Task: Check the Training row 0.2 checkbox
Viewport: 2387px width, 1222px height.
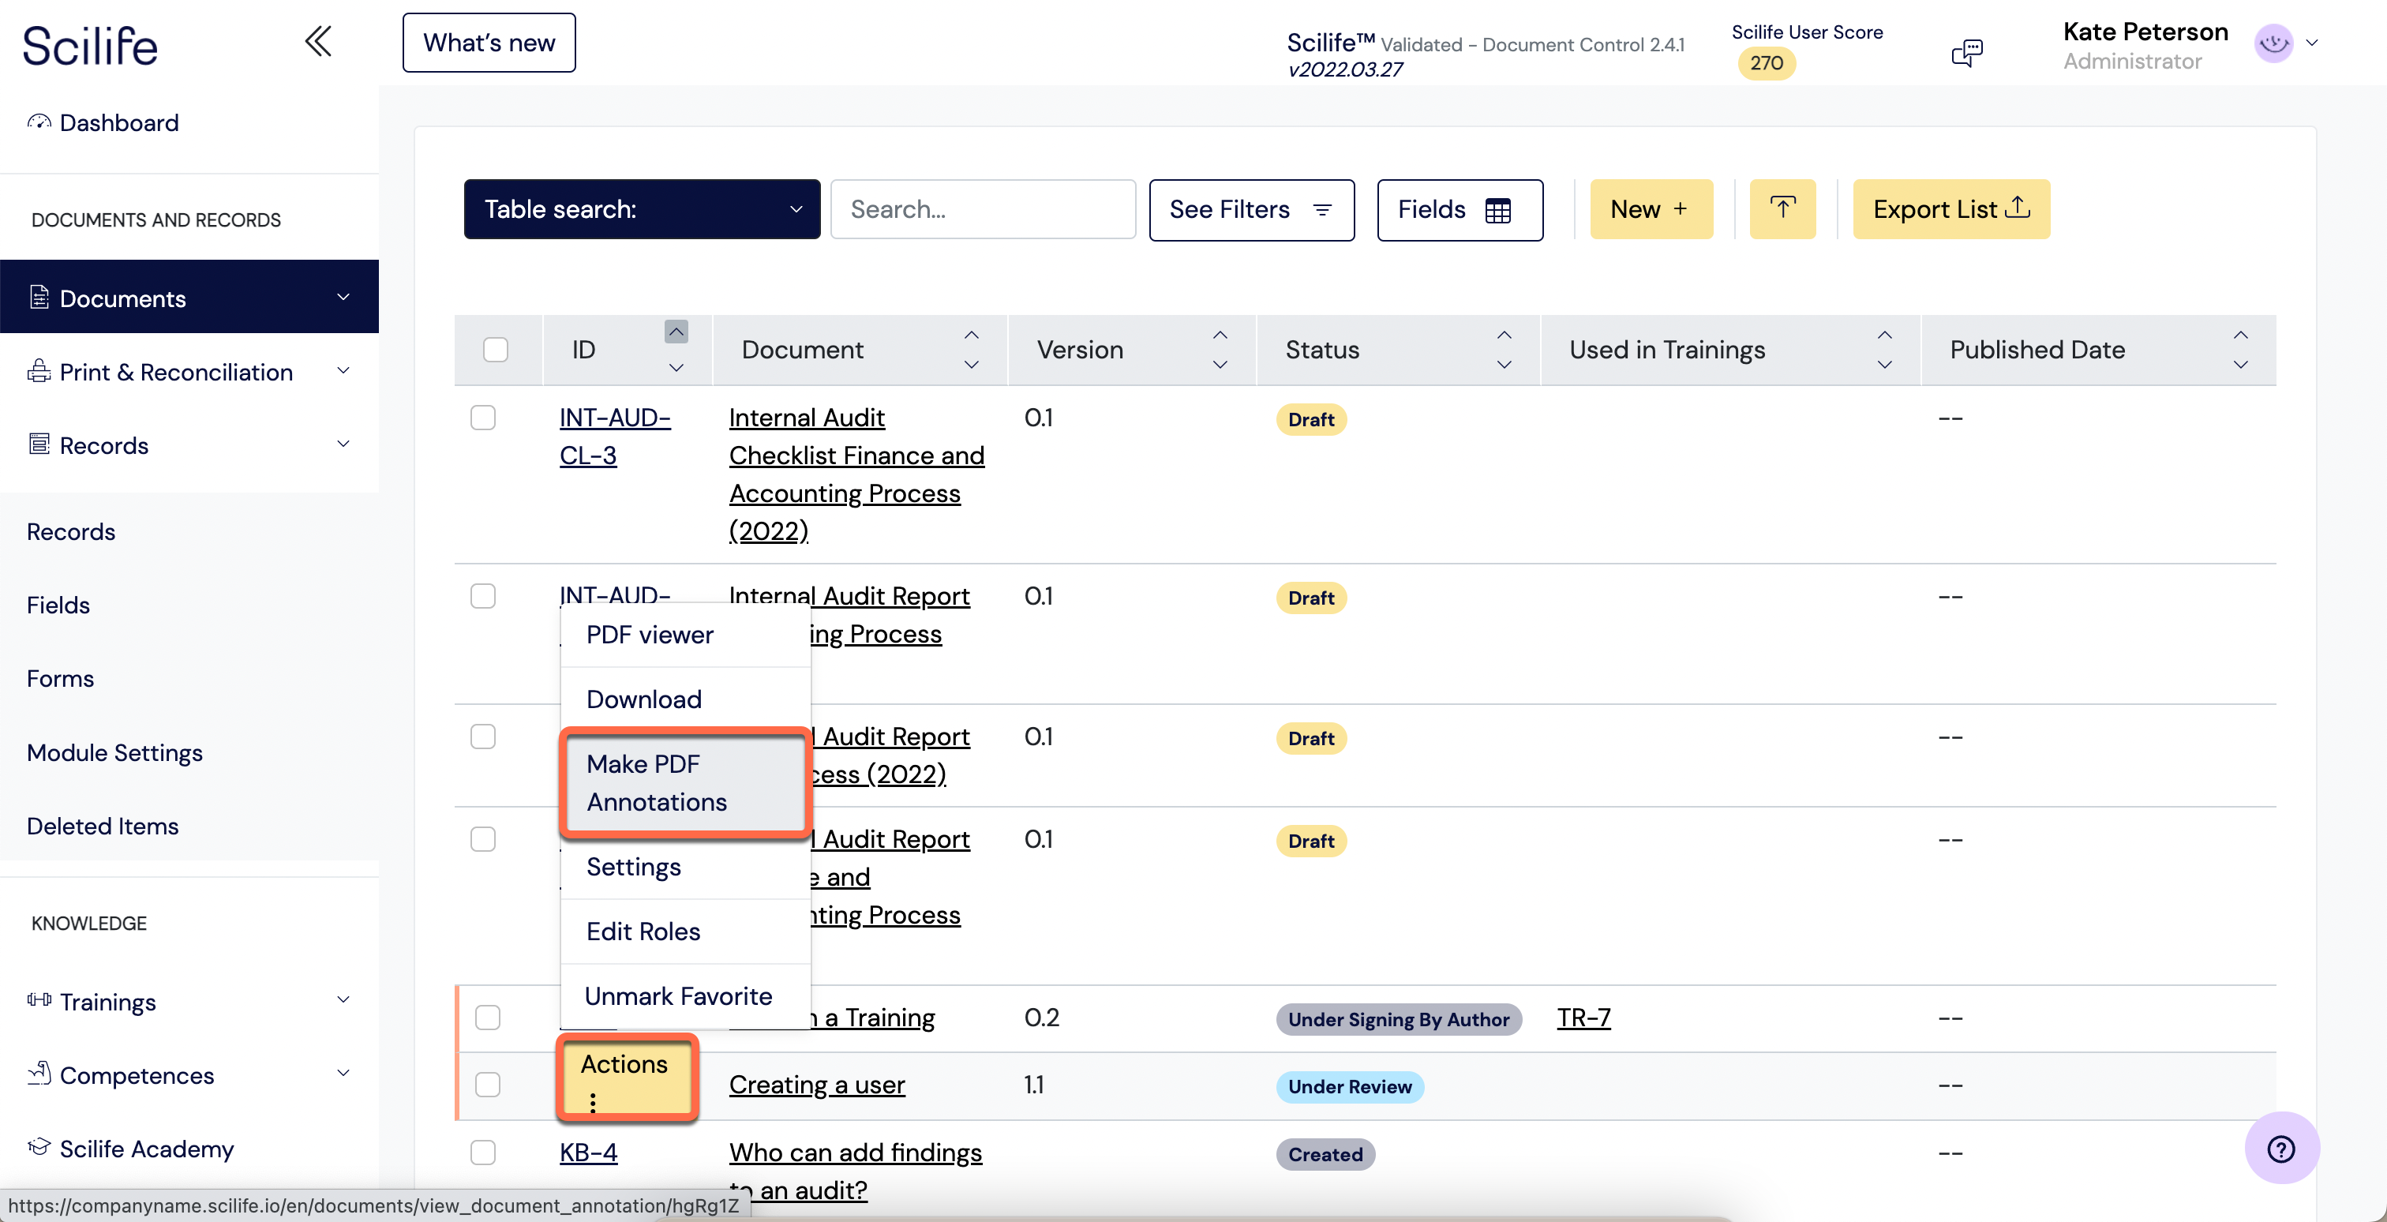Action: click(x=487, y=1018)
